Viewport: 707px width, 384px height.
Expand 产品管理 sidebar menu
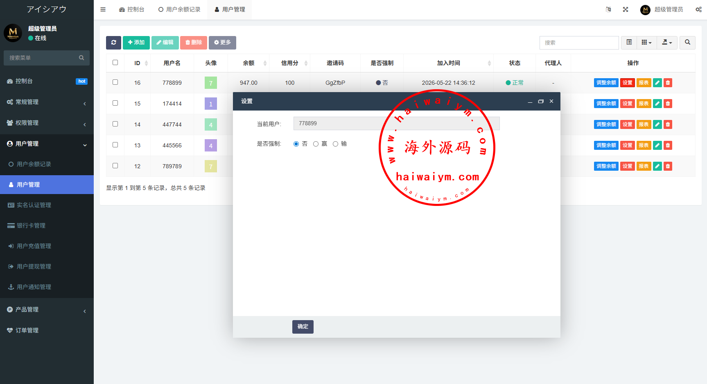47,310
